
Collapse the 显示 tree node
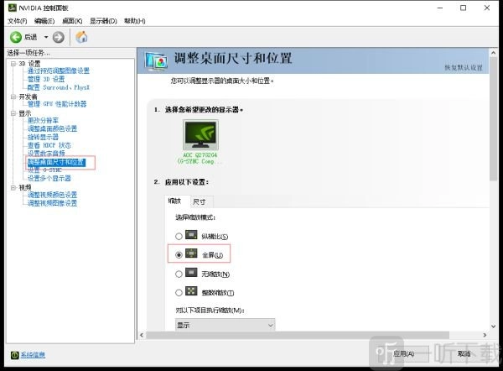click(x=13, y=112)
